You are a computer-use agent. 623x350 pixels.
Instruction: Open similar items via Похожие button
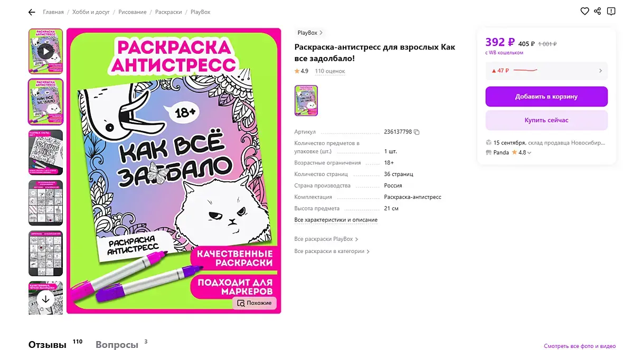point(254,303)
